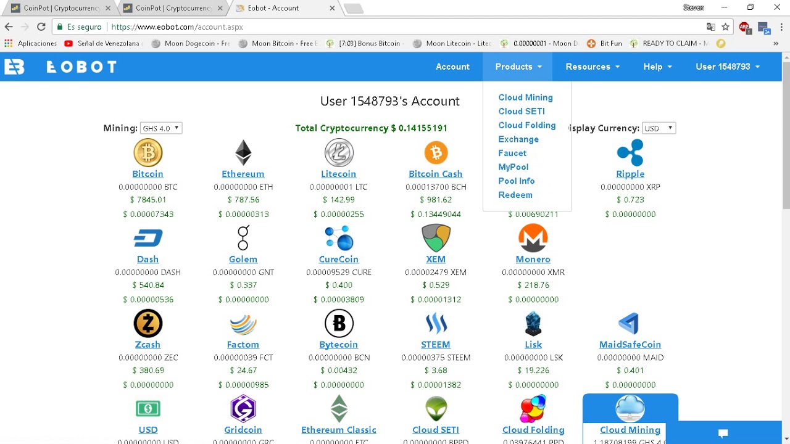Click the USD banknote icon

click(x=148, y=408)
